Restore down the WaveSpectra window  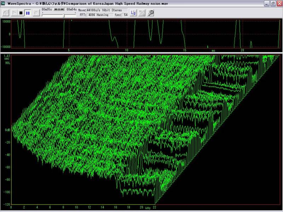[272, 3]
